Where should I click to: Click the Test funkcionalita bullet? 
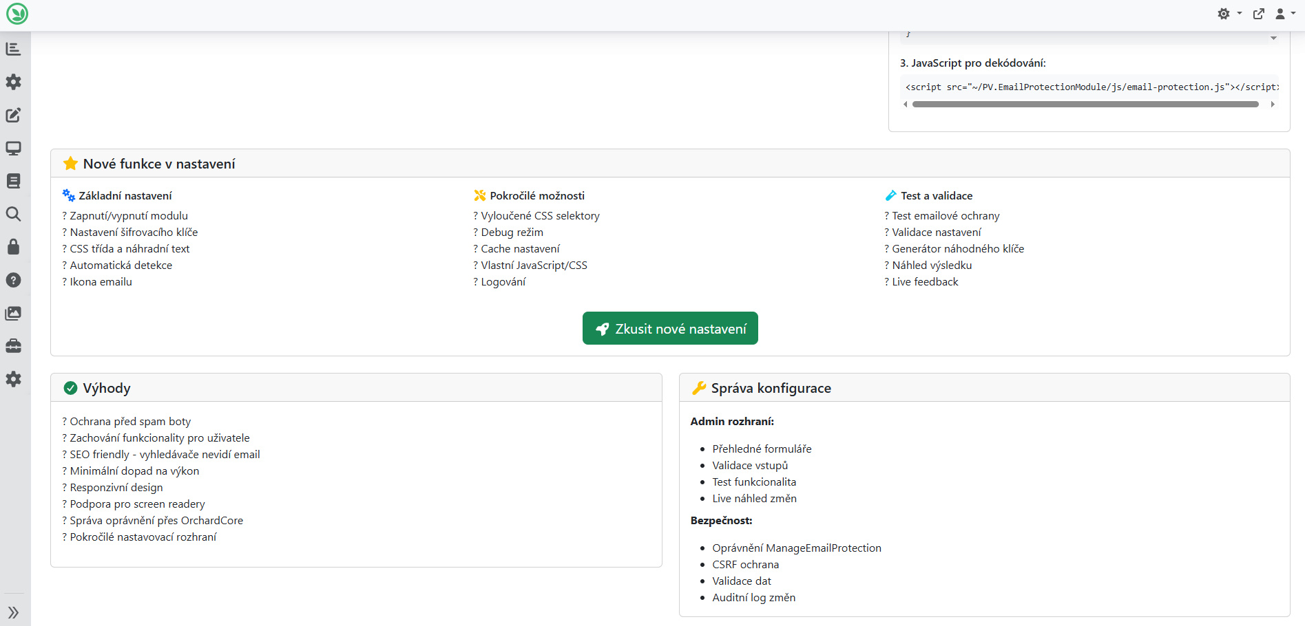coord(754,482)
